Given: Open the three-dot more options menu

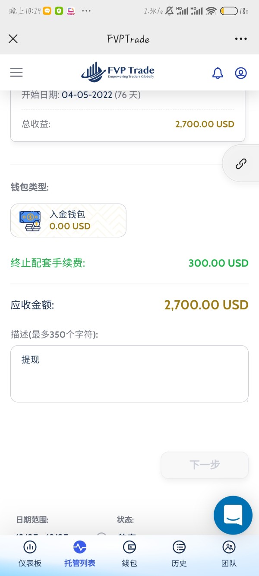Looking at the screenshot, I should [241, 39].
